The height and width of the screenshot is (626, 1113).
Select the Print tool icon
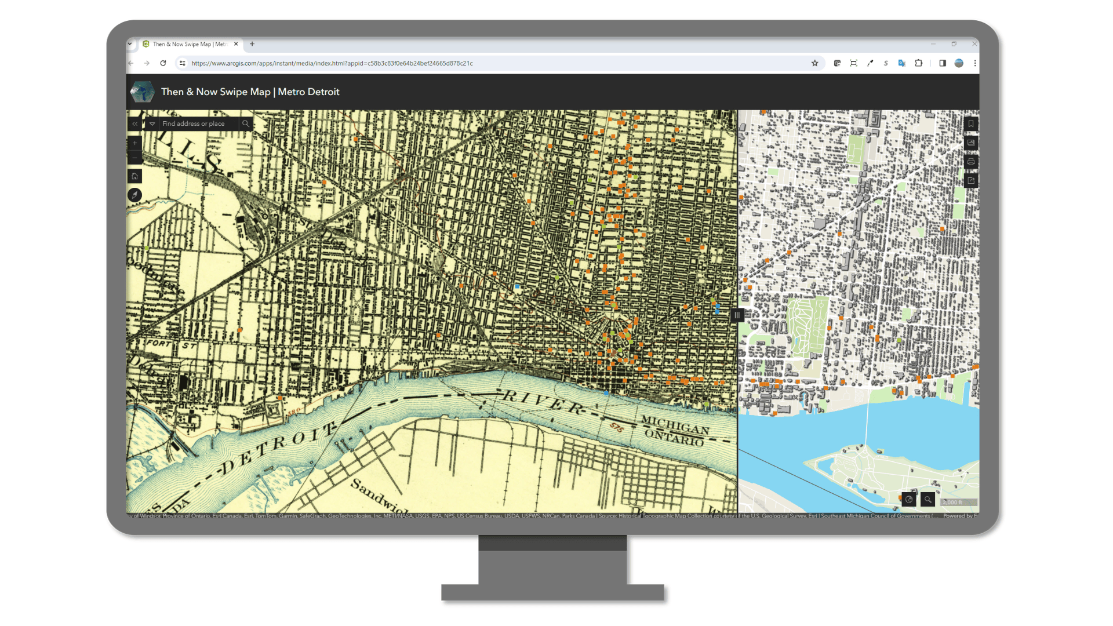[x=971, y=162]
